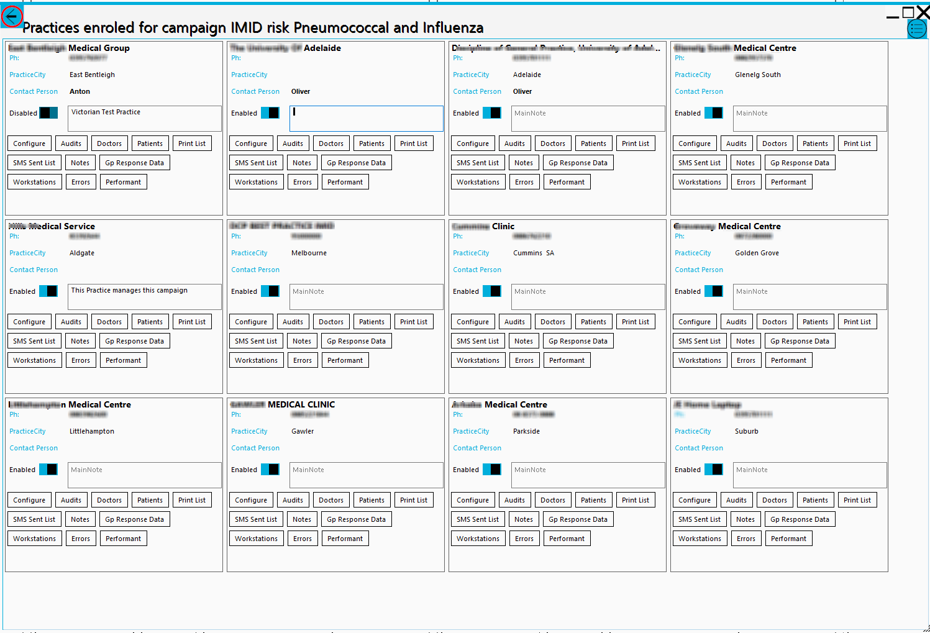Click the back arrow navigation icon
Screen dimensions: 930x633
point(12,16)
